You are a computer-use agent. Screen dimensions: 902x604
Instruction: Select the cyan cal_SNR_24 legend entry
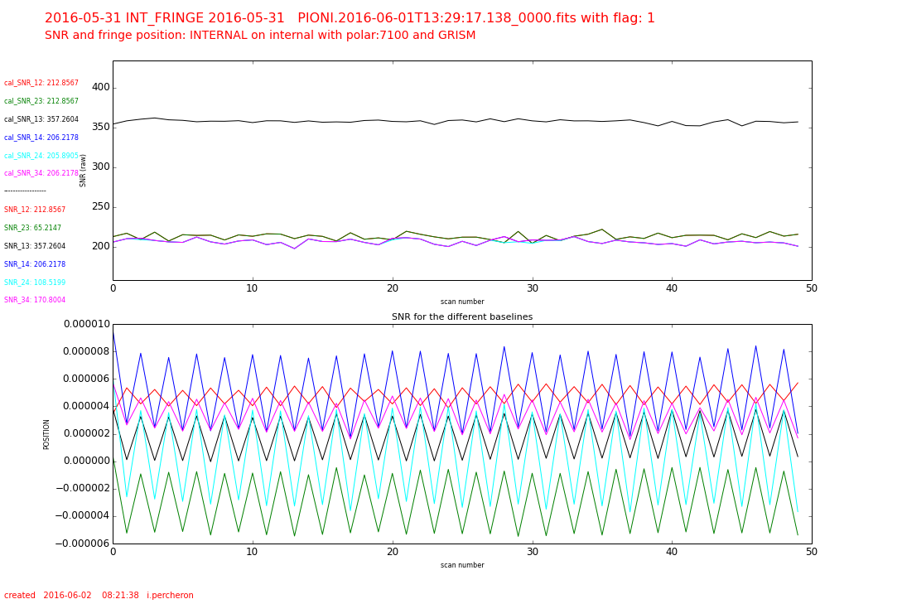[x=41, y=156]
